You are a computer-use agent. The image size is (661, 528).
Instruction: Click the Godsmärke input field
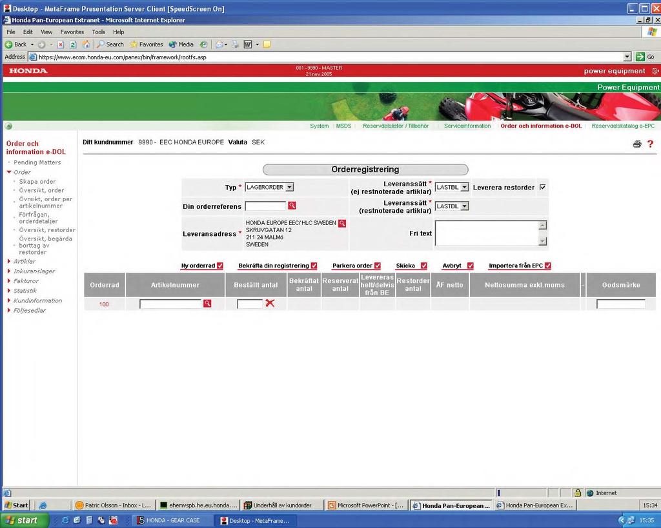[x=620, y=304]
